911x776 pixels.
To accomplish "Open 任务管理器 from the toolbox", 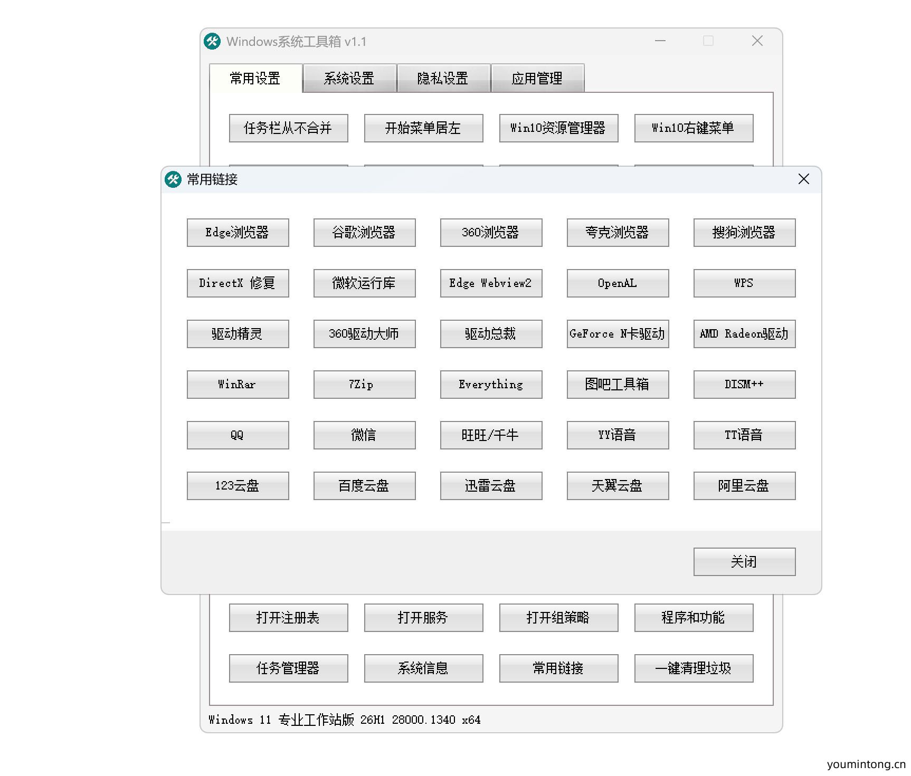I will coord(288,668).
